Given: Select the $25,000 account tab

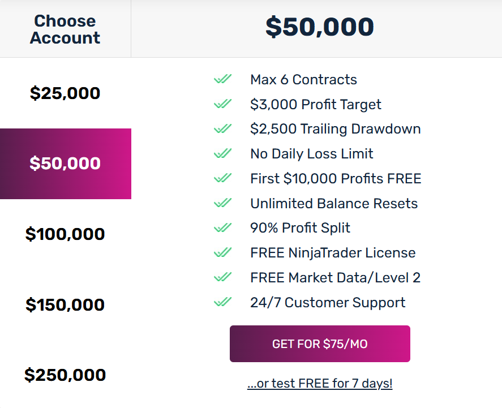Looking at the screenshot, I should [65, 93].
